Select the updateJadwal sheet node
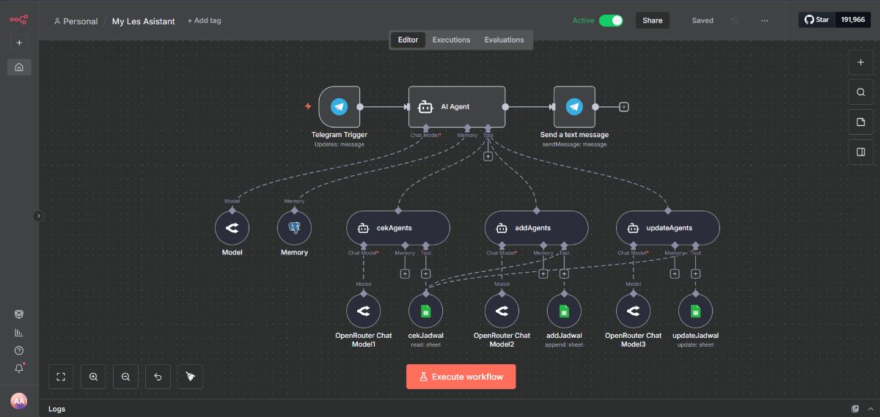 pos(695,311)
